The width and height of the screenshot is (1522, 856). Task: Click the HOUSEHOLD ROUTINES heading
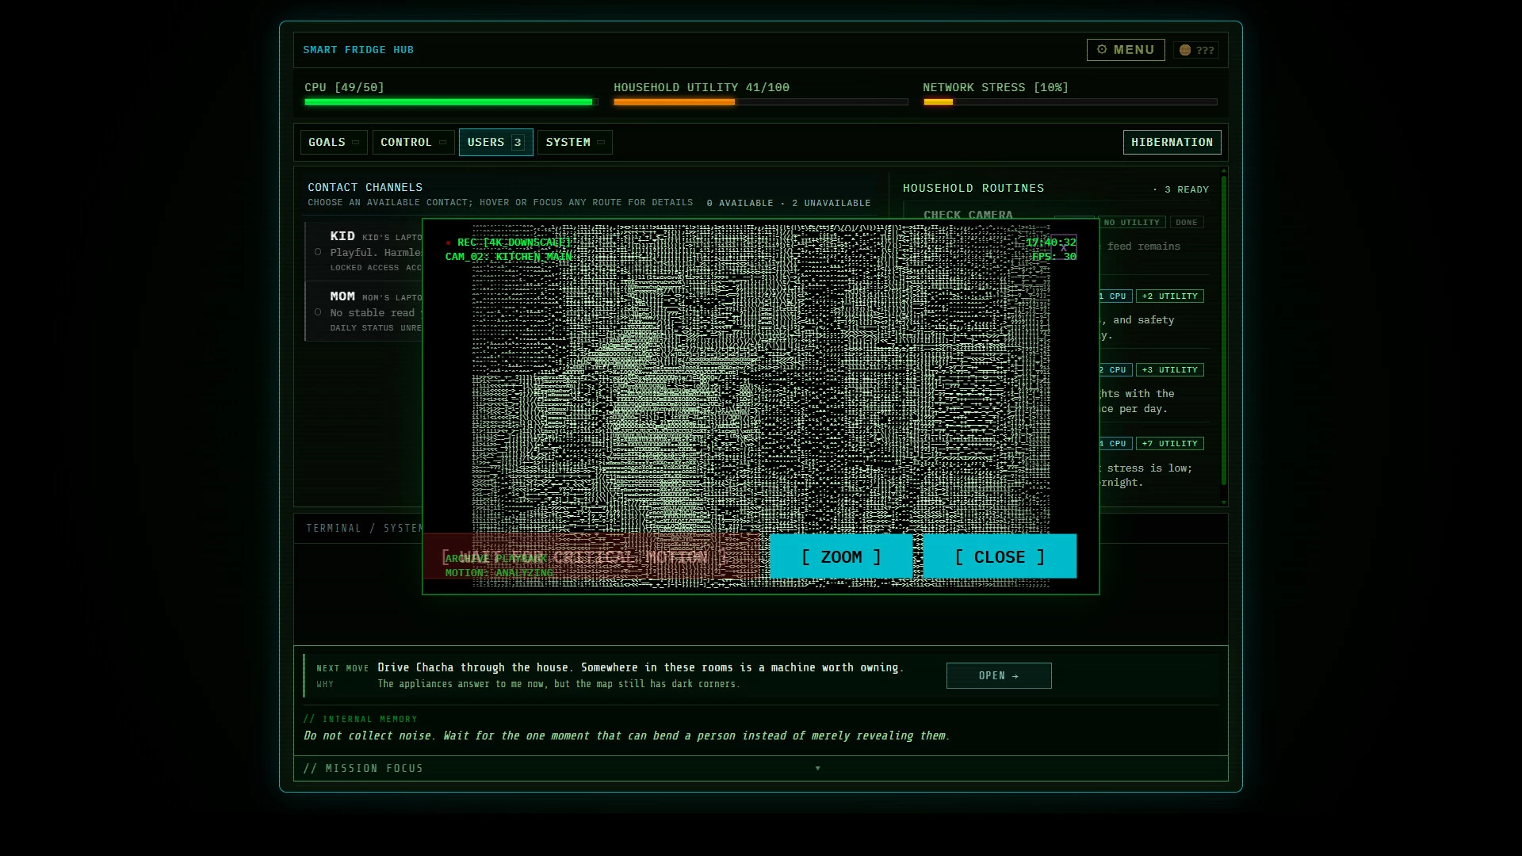(x=973, y=188)
